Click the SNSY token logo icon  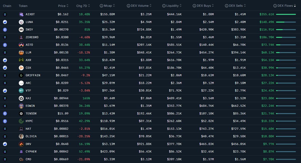pyautogui.click(x=21, y=30)
